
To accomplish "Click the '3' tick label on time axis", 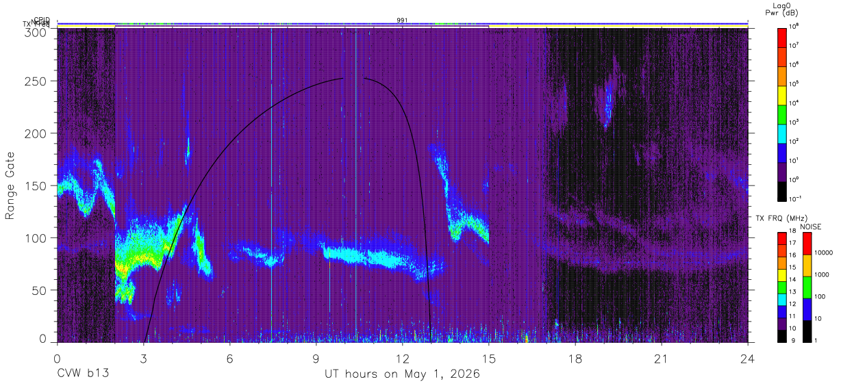I will tap(144, 359).
